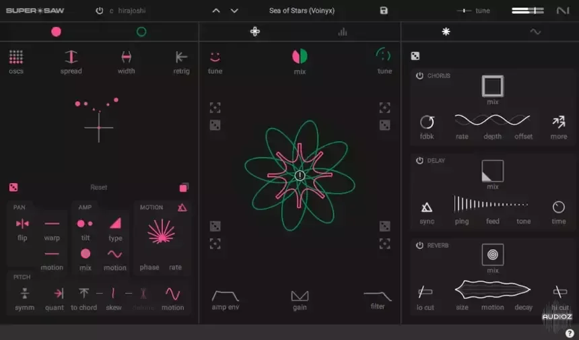Click the pan motion control

pyautogui.click(x=52, y=254)
